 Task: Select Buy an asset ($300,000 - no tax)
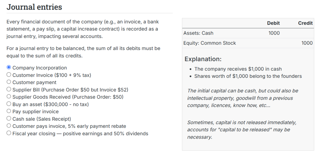coord(9,104)
